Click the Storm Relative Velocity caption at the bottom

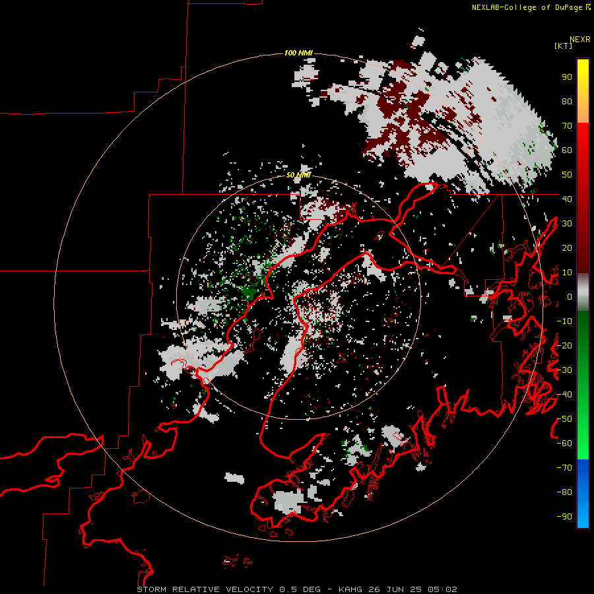point(297,589)
